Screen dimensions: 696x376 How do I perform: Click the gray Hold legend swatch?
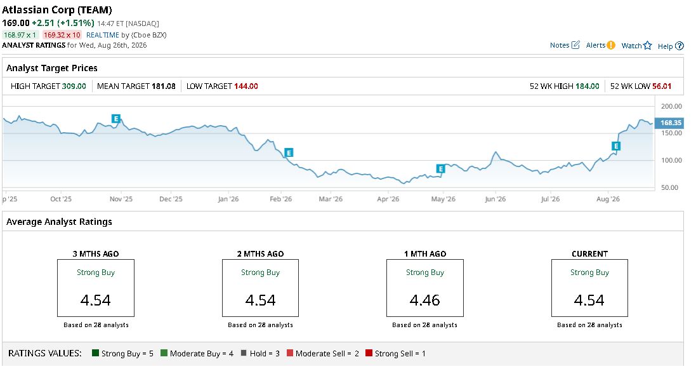(x=243, y=353)
